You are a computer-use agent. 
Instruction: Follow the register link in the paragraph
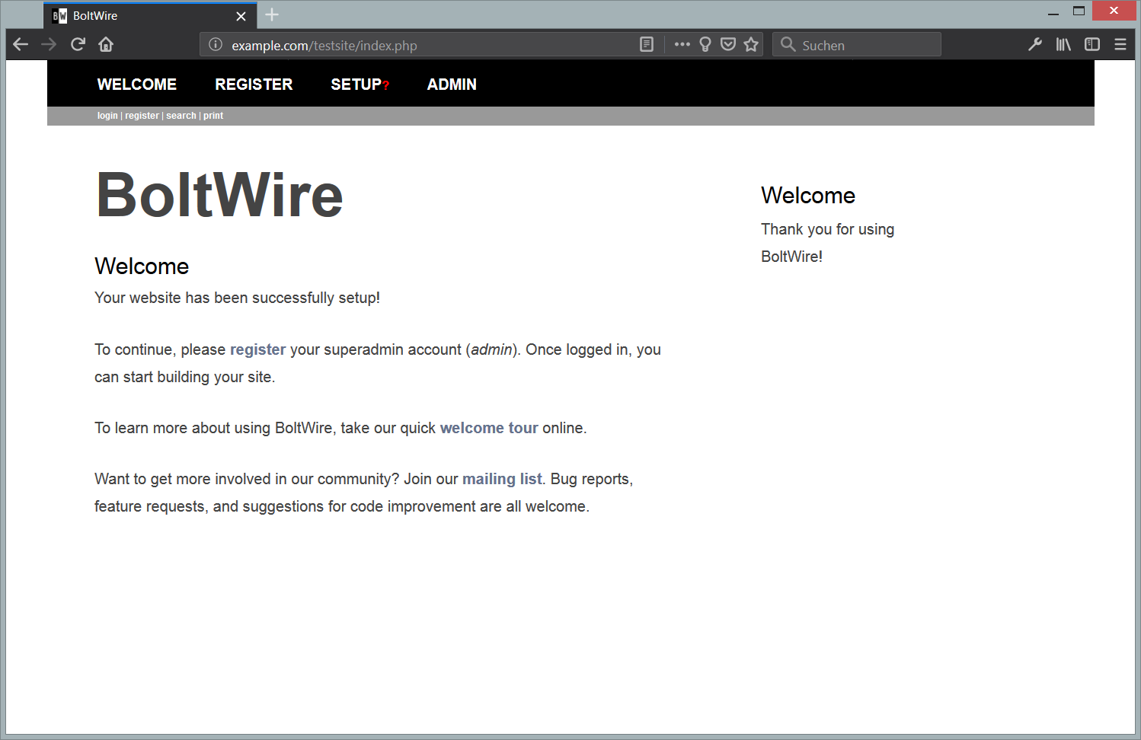point(257,349)
